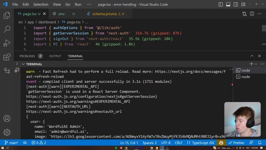Split the editor right

point(252,14)
